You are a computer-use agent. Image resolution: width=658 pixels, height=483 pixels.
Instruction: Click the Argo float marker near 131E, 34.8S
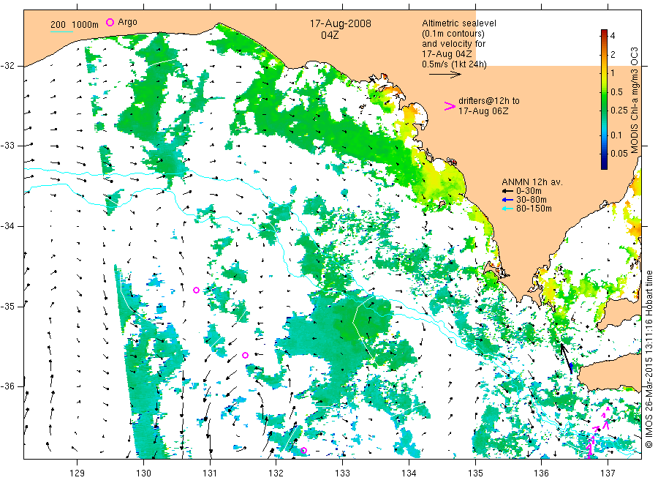point(196,291)
